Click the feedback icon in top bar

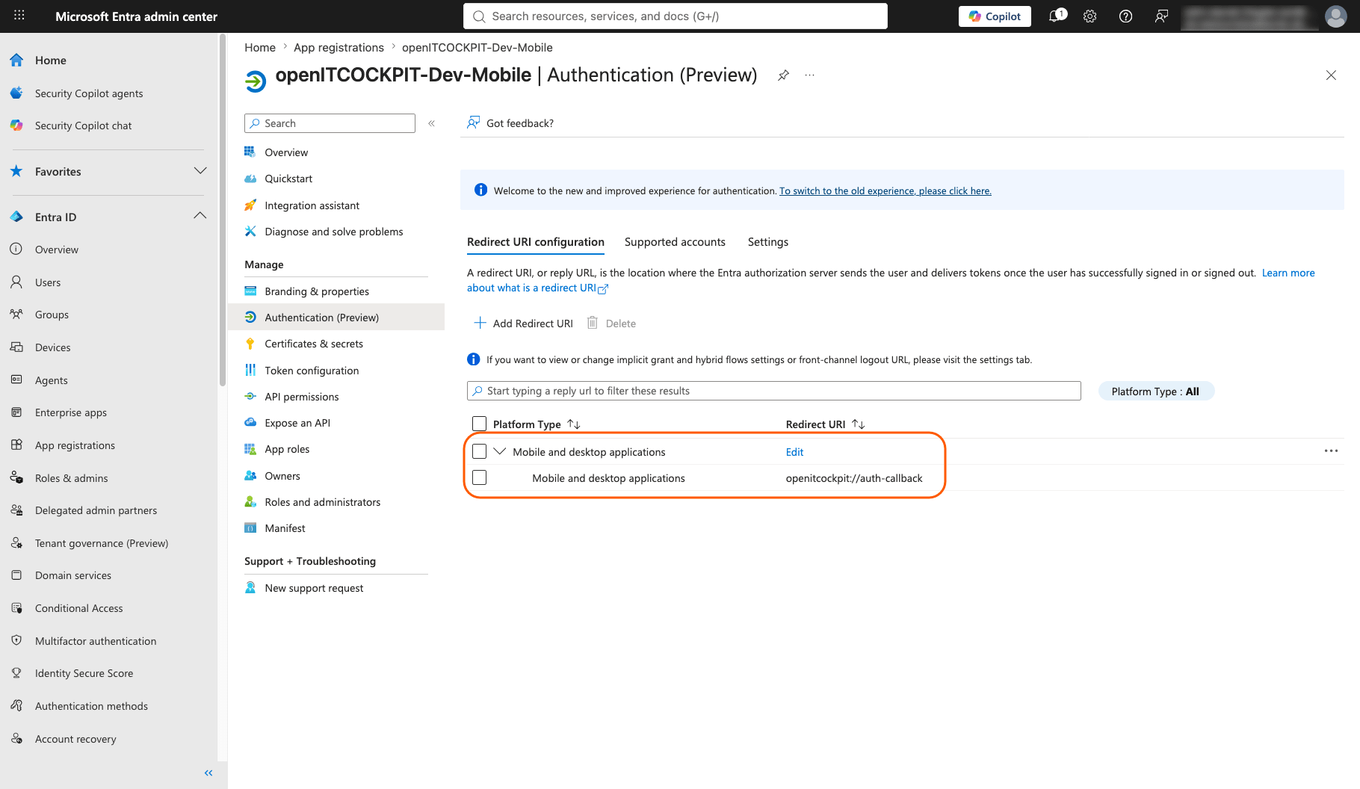pyautogui.click(x=1161, y=16)
